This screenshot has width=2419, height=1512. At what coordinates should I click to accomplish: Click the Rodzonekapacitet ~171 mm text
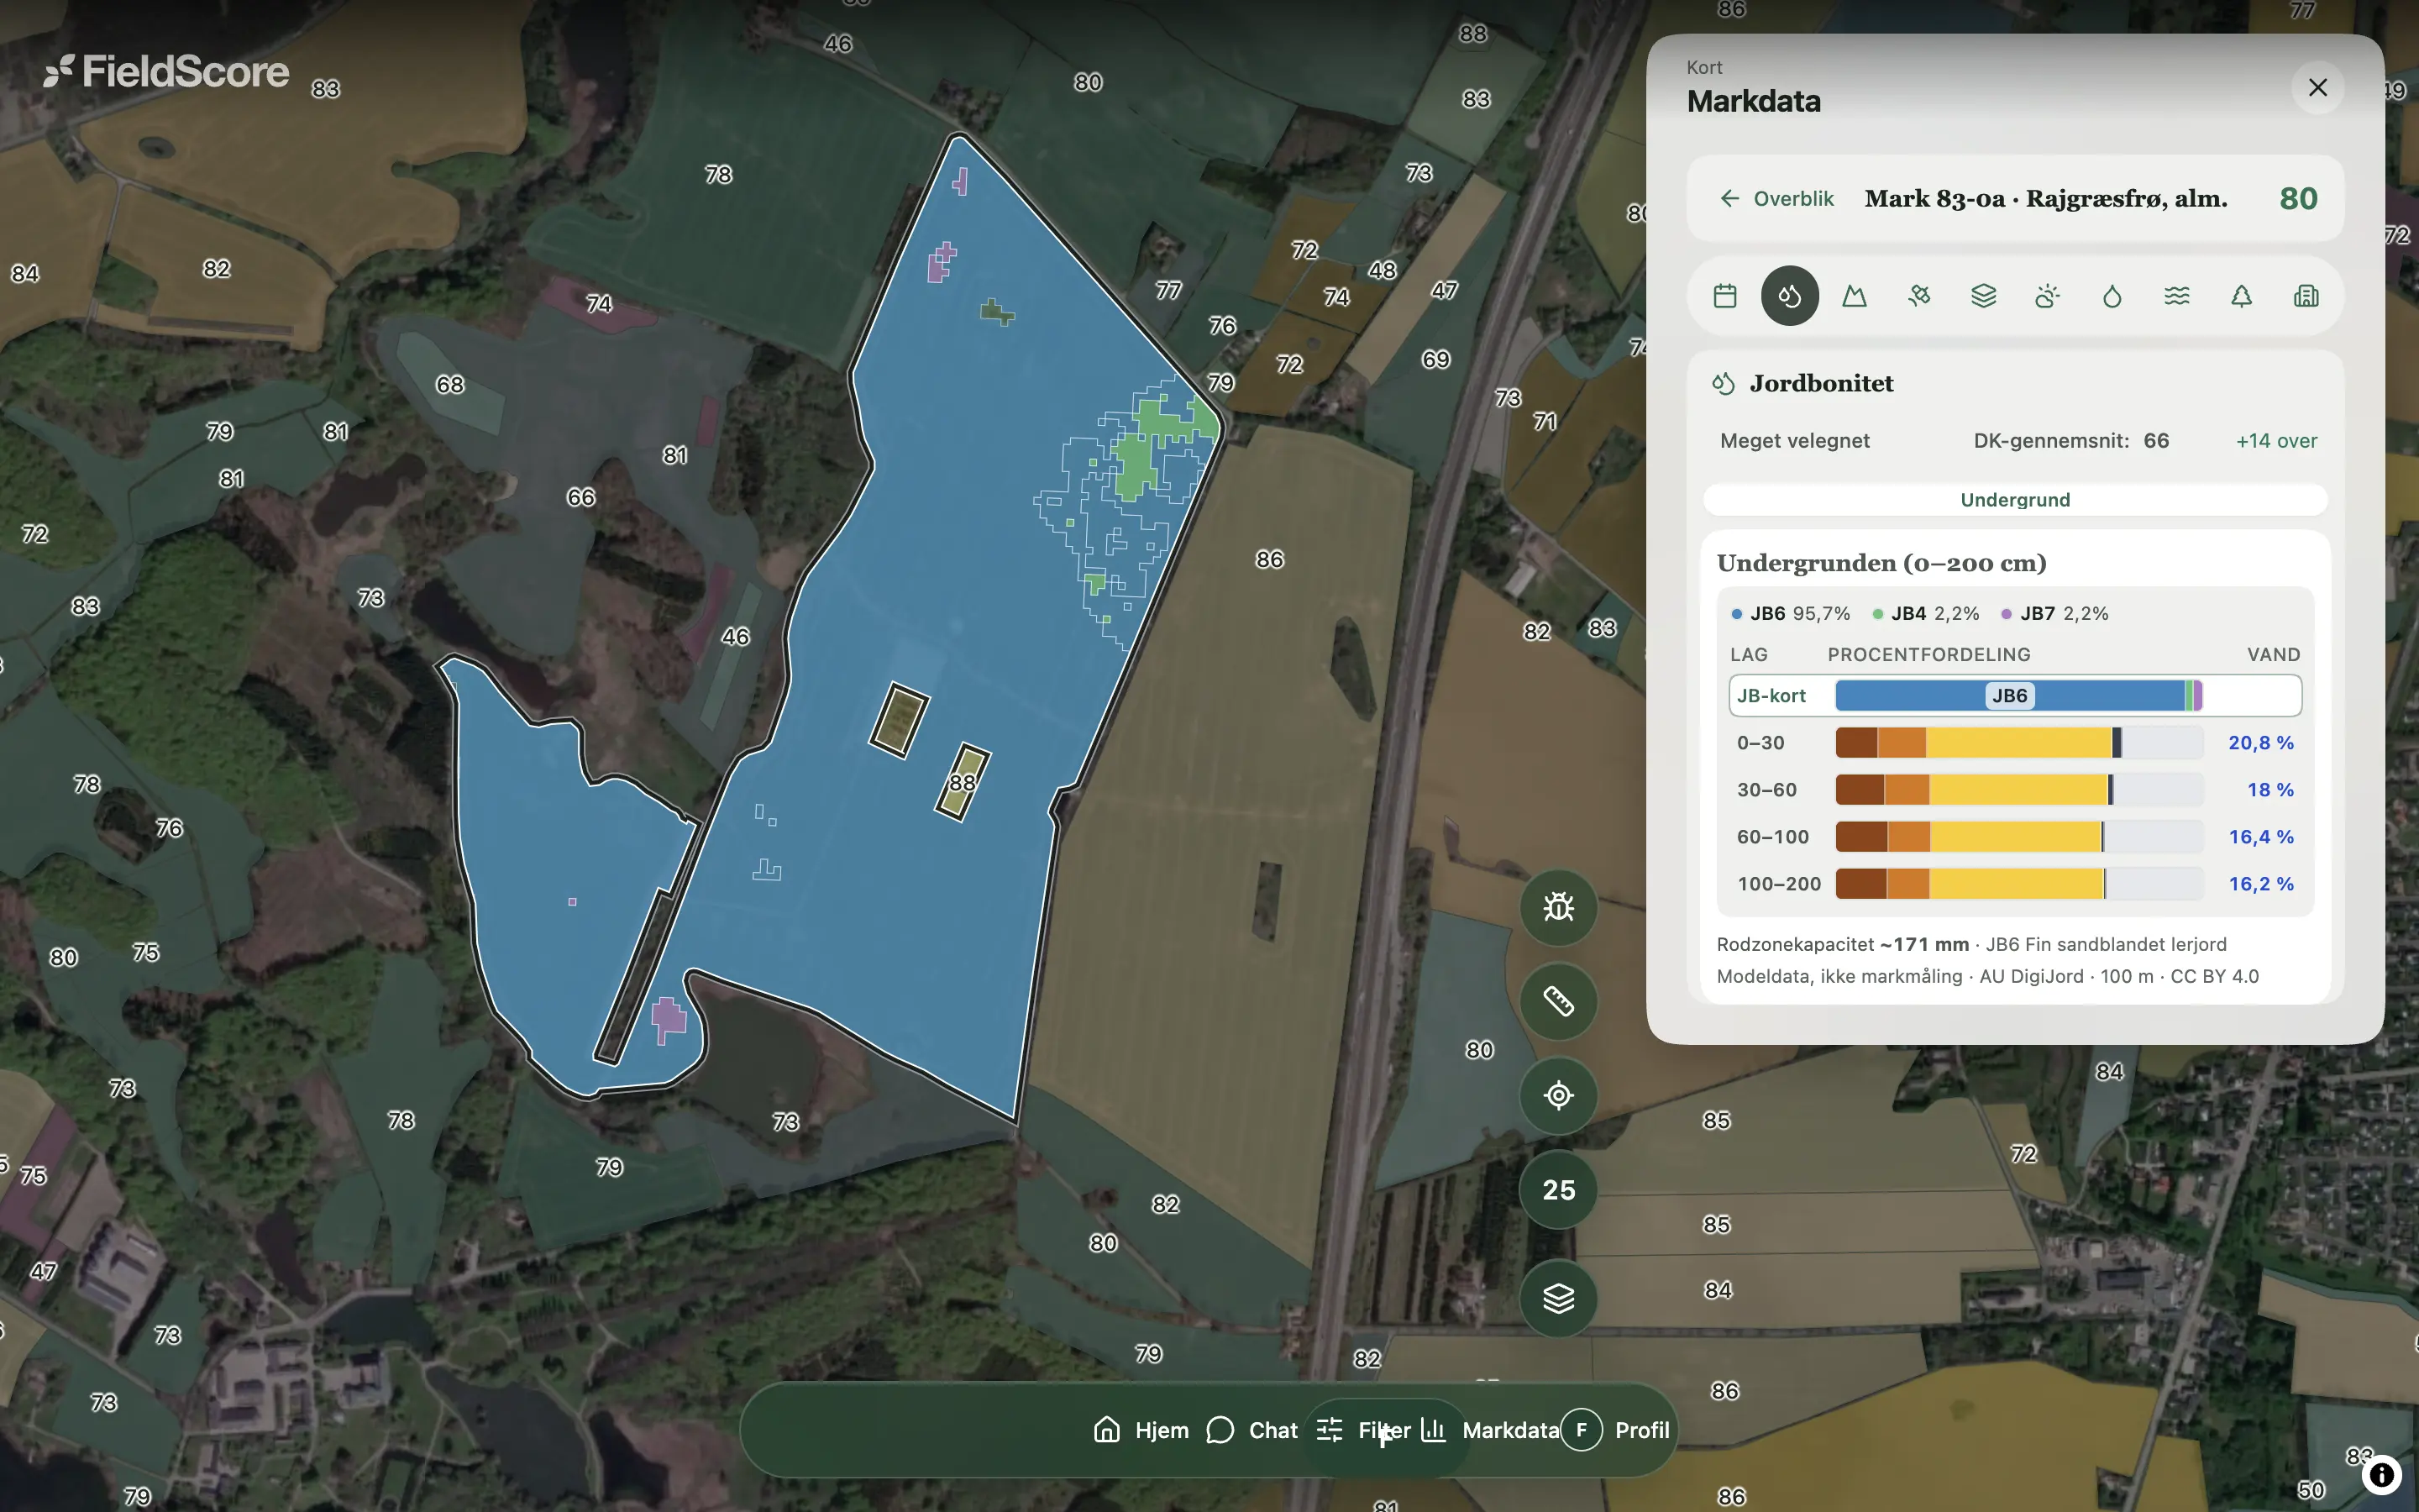pos(1842,945)
